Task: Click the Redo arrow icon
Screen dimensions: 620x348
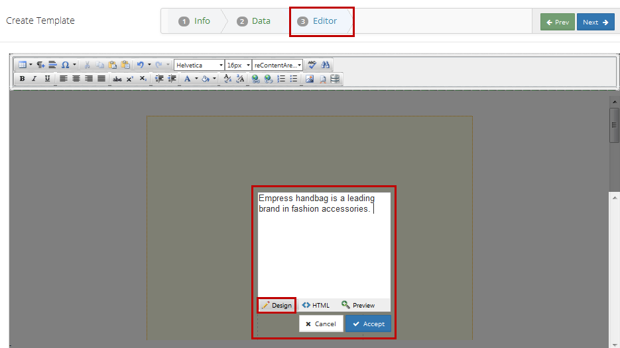Action: (x=158, y=65)
